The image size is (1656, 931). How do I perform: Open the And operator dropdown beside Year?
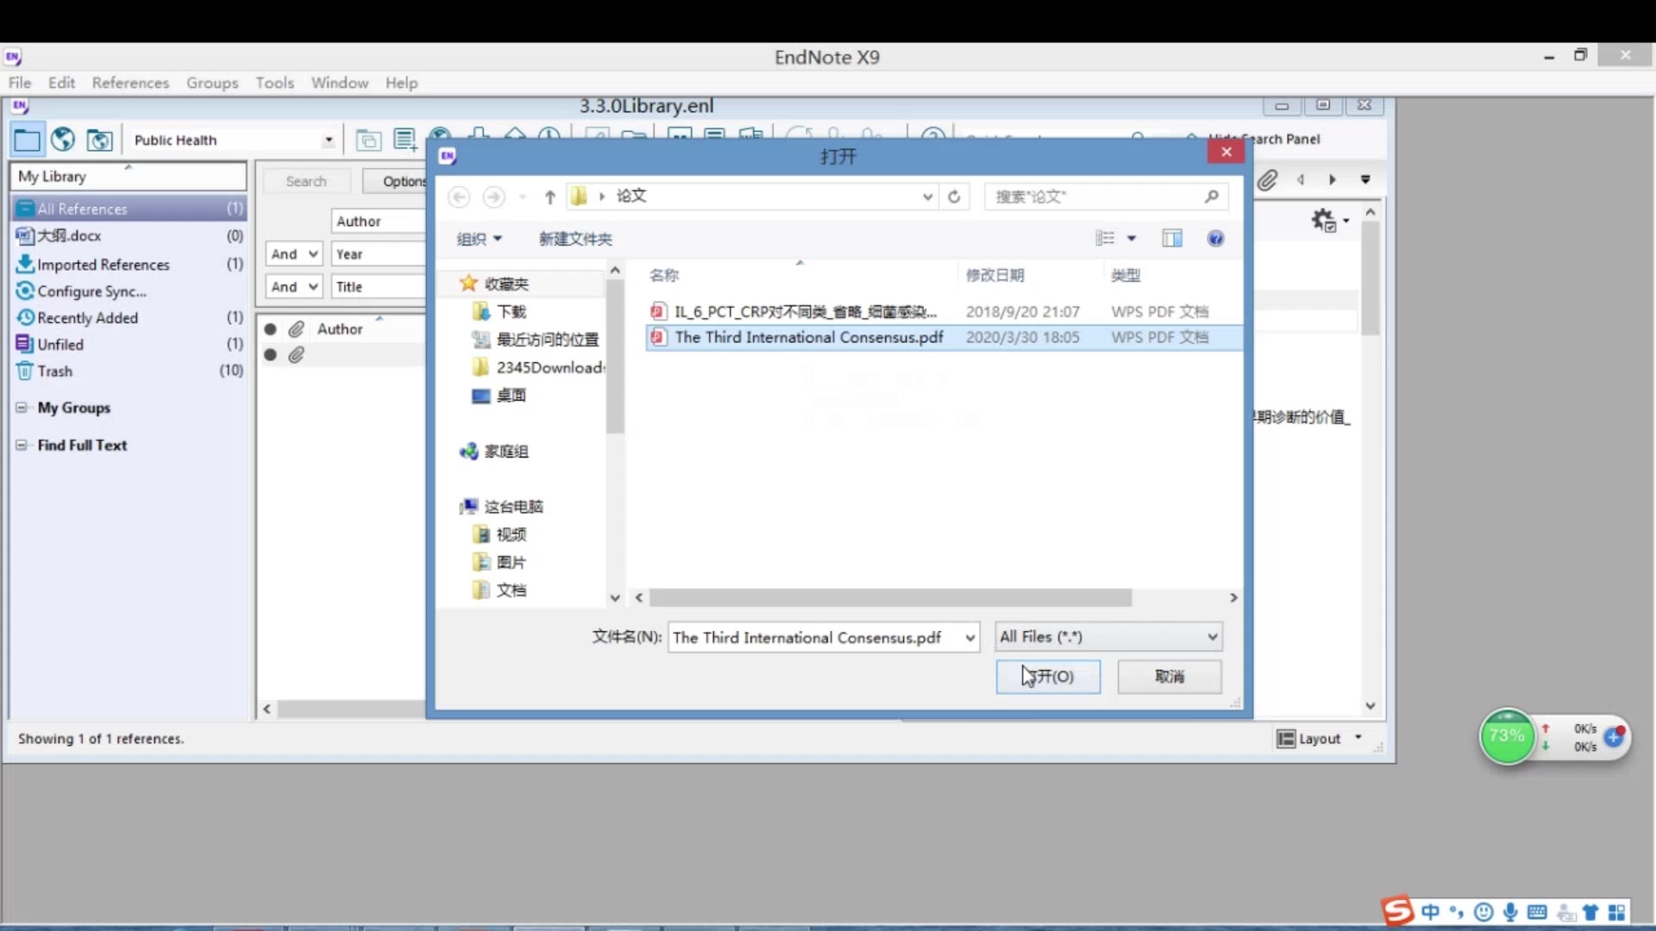pos(294,254)
